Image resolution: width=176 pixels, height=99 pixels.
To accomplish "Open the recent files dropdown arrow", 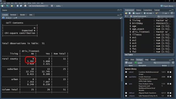I will click(14, 6).
